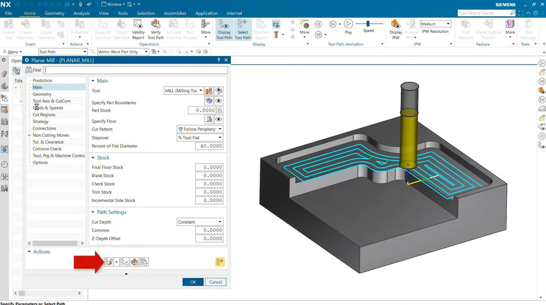Click the yellow tool path icon in Actions
Viewport: 546px width, 305px height.
pyautogui.click(x=220, y=262)
